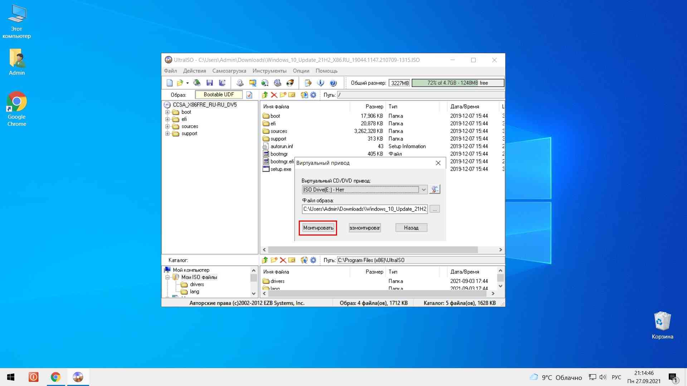Click the Файл образа path field

point(365,209)
